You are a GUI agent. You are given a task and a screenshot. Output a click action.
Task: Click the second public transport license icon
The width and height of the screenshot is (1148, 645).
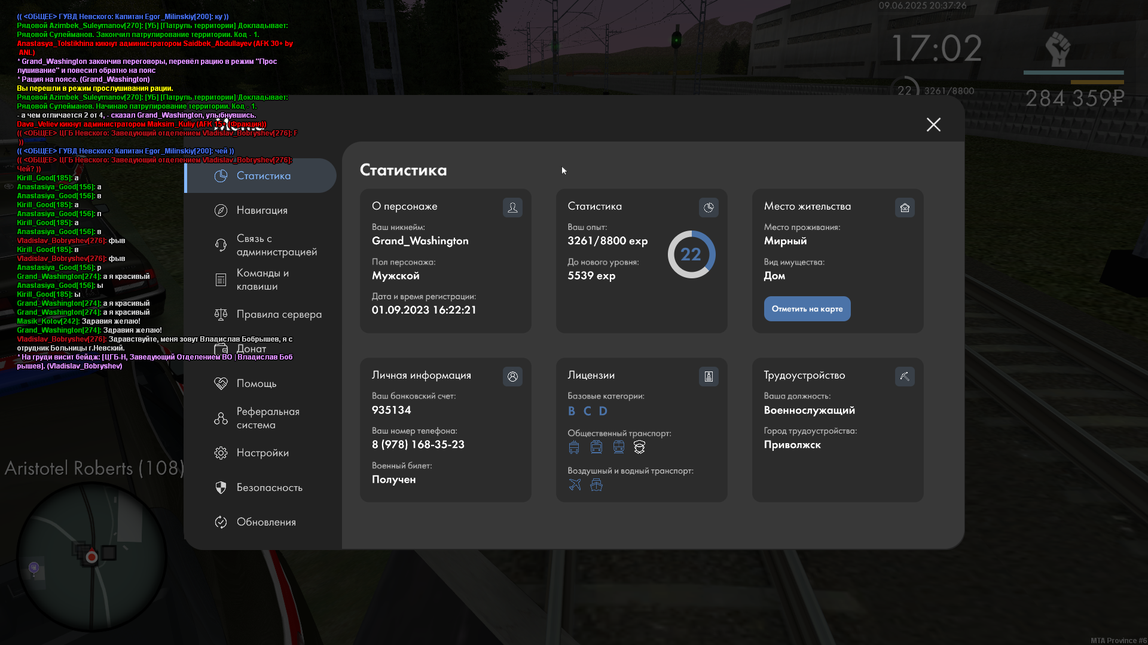596,447
